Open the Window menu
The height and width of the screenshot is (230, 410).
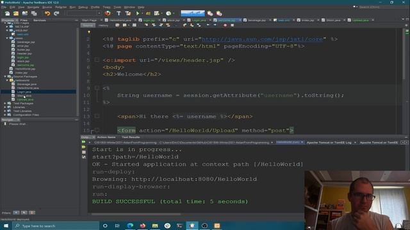tap(129, 7)
